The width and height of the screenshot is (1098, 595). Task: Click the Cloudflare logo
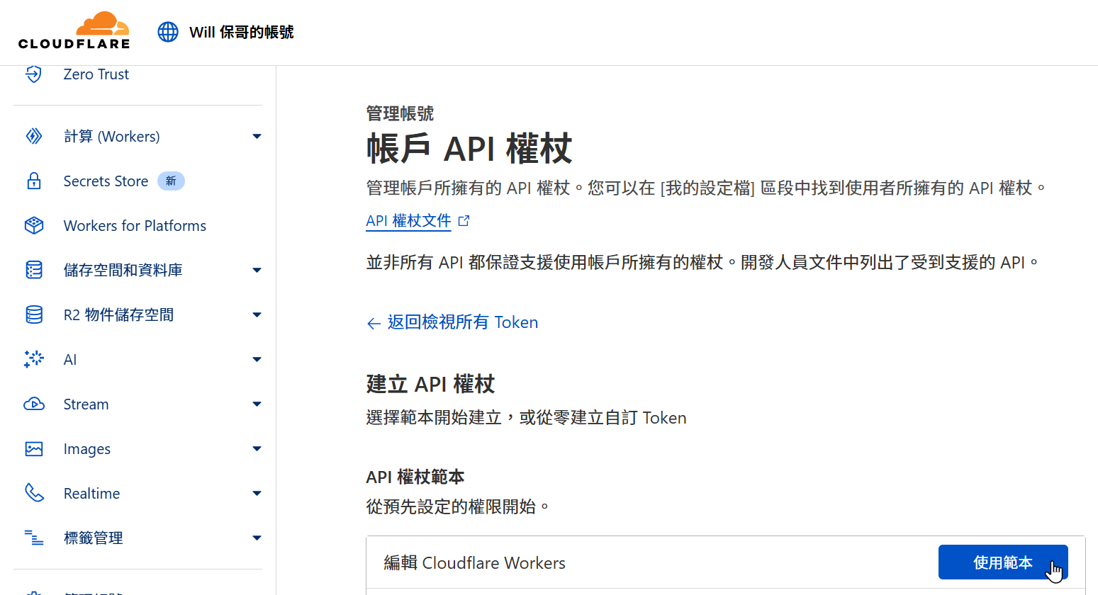[74, 30]
